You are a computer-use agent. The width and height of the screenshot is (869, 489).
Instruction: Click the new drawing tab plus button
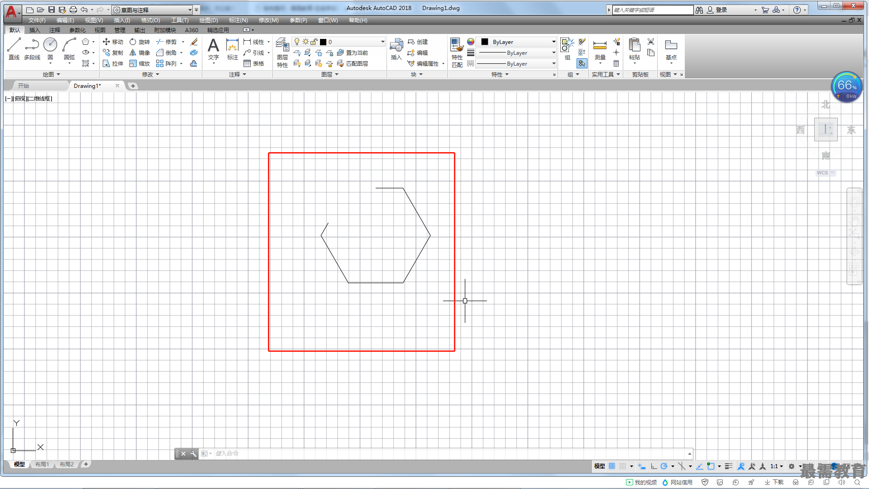coord(133,86)
